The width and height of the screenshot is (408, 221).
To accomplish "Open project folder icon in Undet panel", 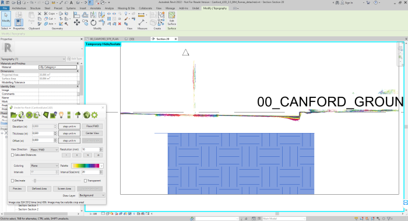I will click(x=13, y=115).
